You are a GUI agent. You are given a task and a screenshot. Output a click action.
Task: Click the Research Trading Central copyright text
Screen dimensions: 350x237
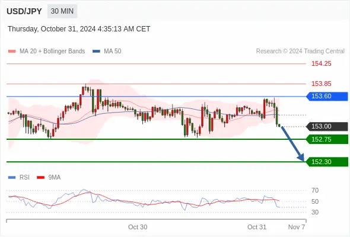[300, 52]
